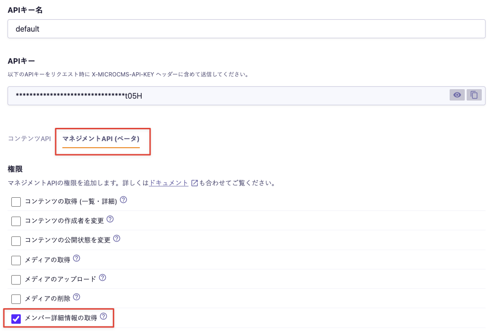The image size is (495, 336).
Task: Click the help icon for メディアの取得
Action: [x=76, y=258]
